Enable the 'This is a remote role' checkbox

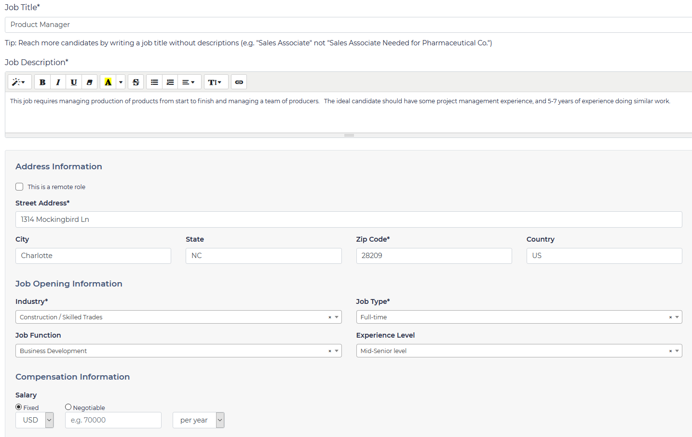(x=19, y=187)
